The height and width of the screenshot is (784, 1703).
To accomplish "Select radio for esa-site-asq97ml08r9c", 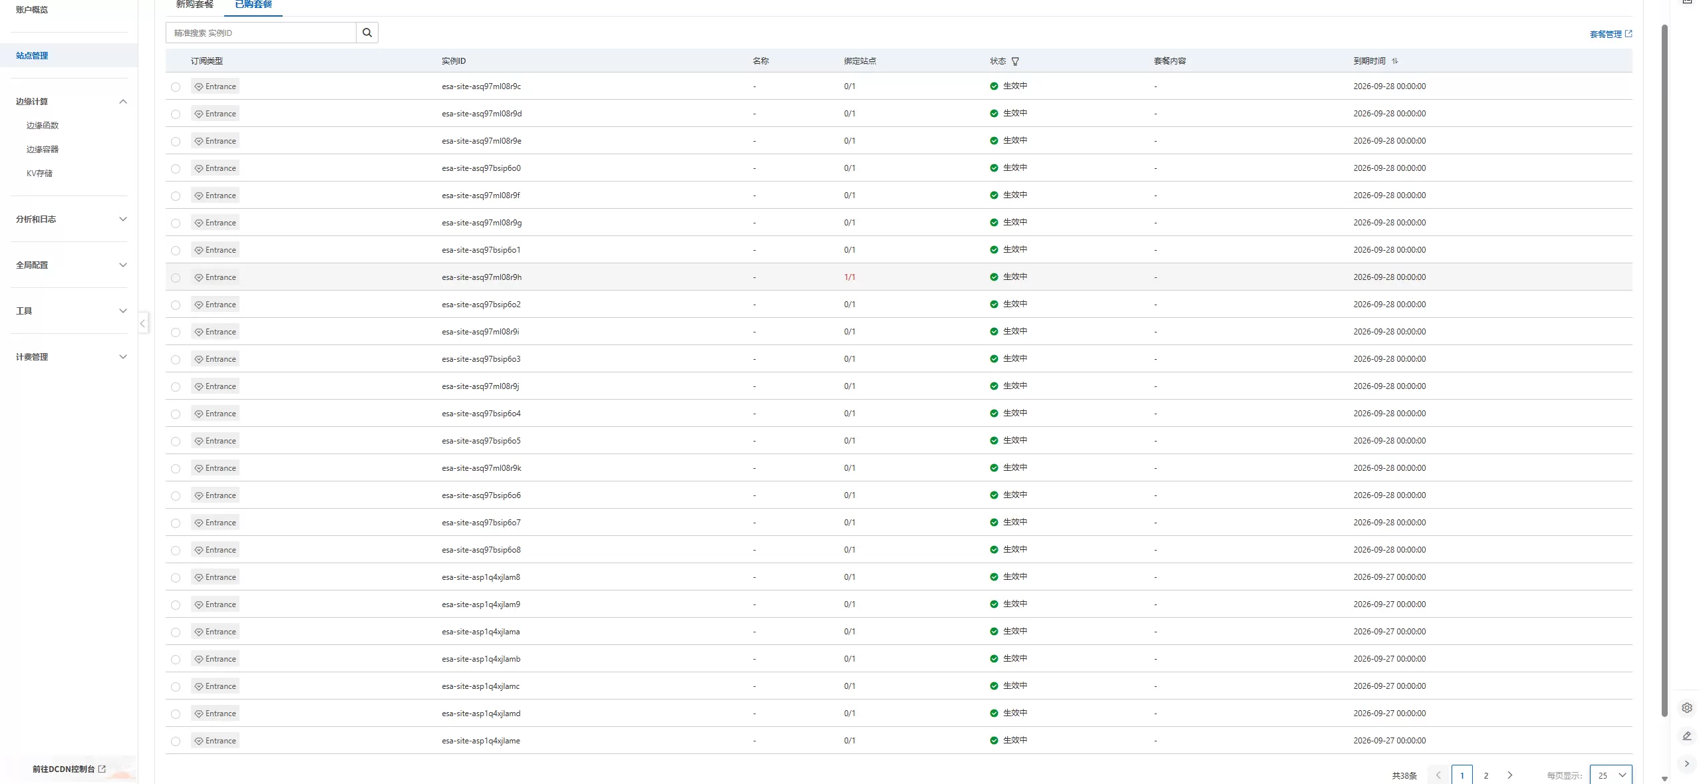I will click(x=176, y=87).
